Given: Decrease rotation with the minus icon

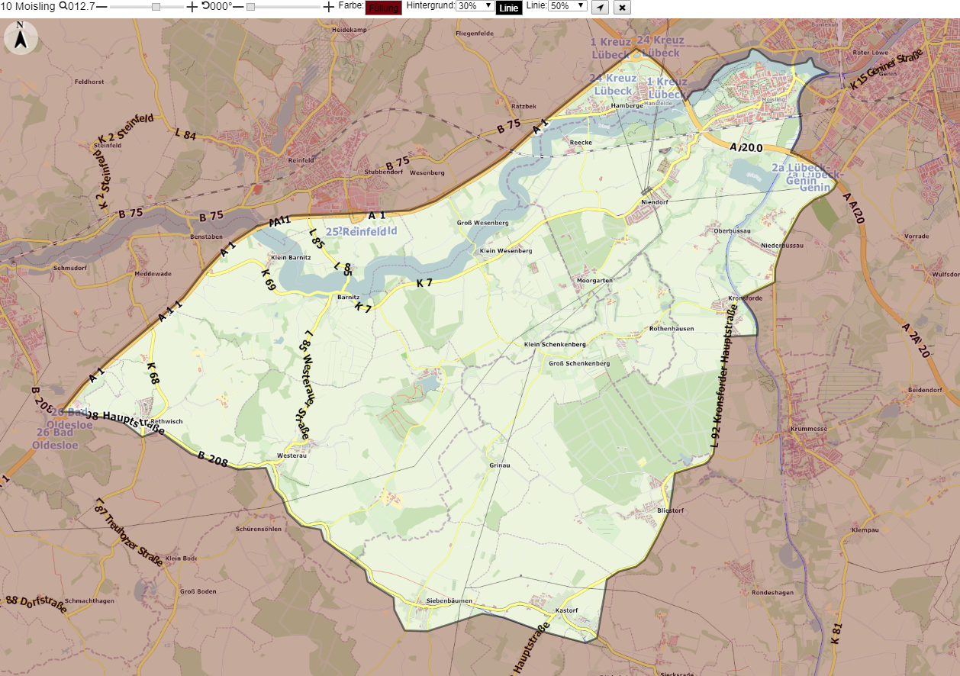Looking at the screenshot, I should [x=238, y=6].
